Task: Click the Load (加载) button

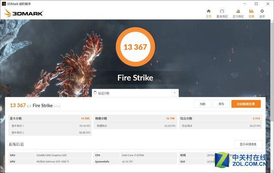Action: point(203,104)
